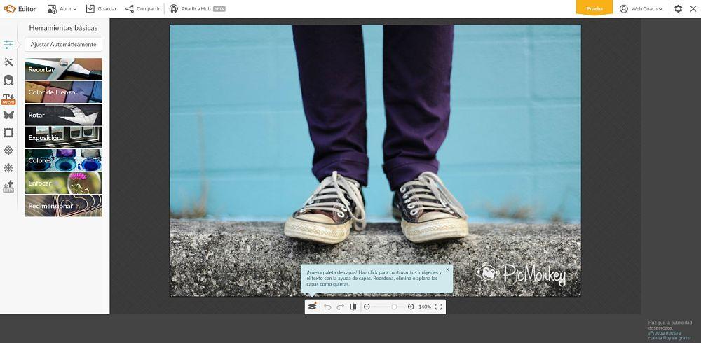701x343 pixels.
Task: Select the basic edits sliders icon
Action: pos(8,45)
